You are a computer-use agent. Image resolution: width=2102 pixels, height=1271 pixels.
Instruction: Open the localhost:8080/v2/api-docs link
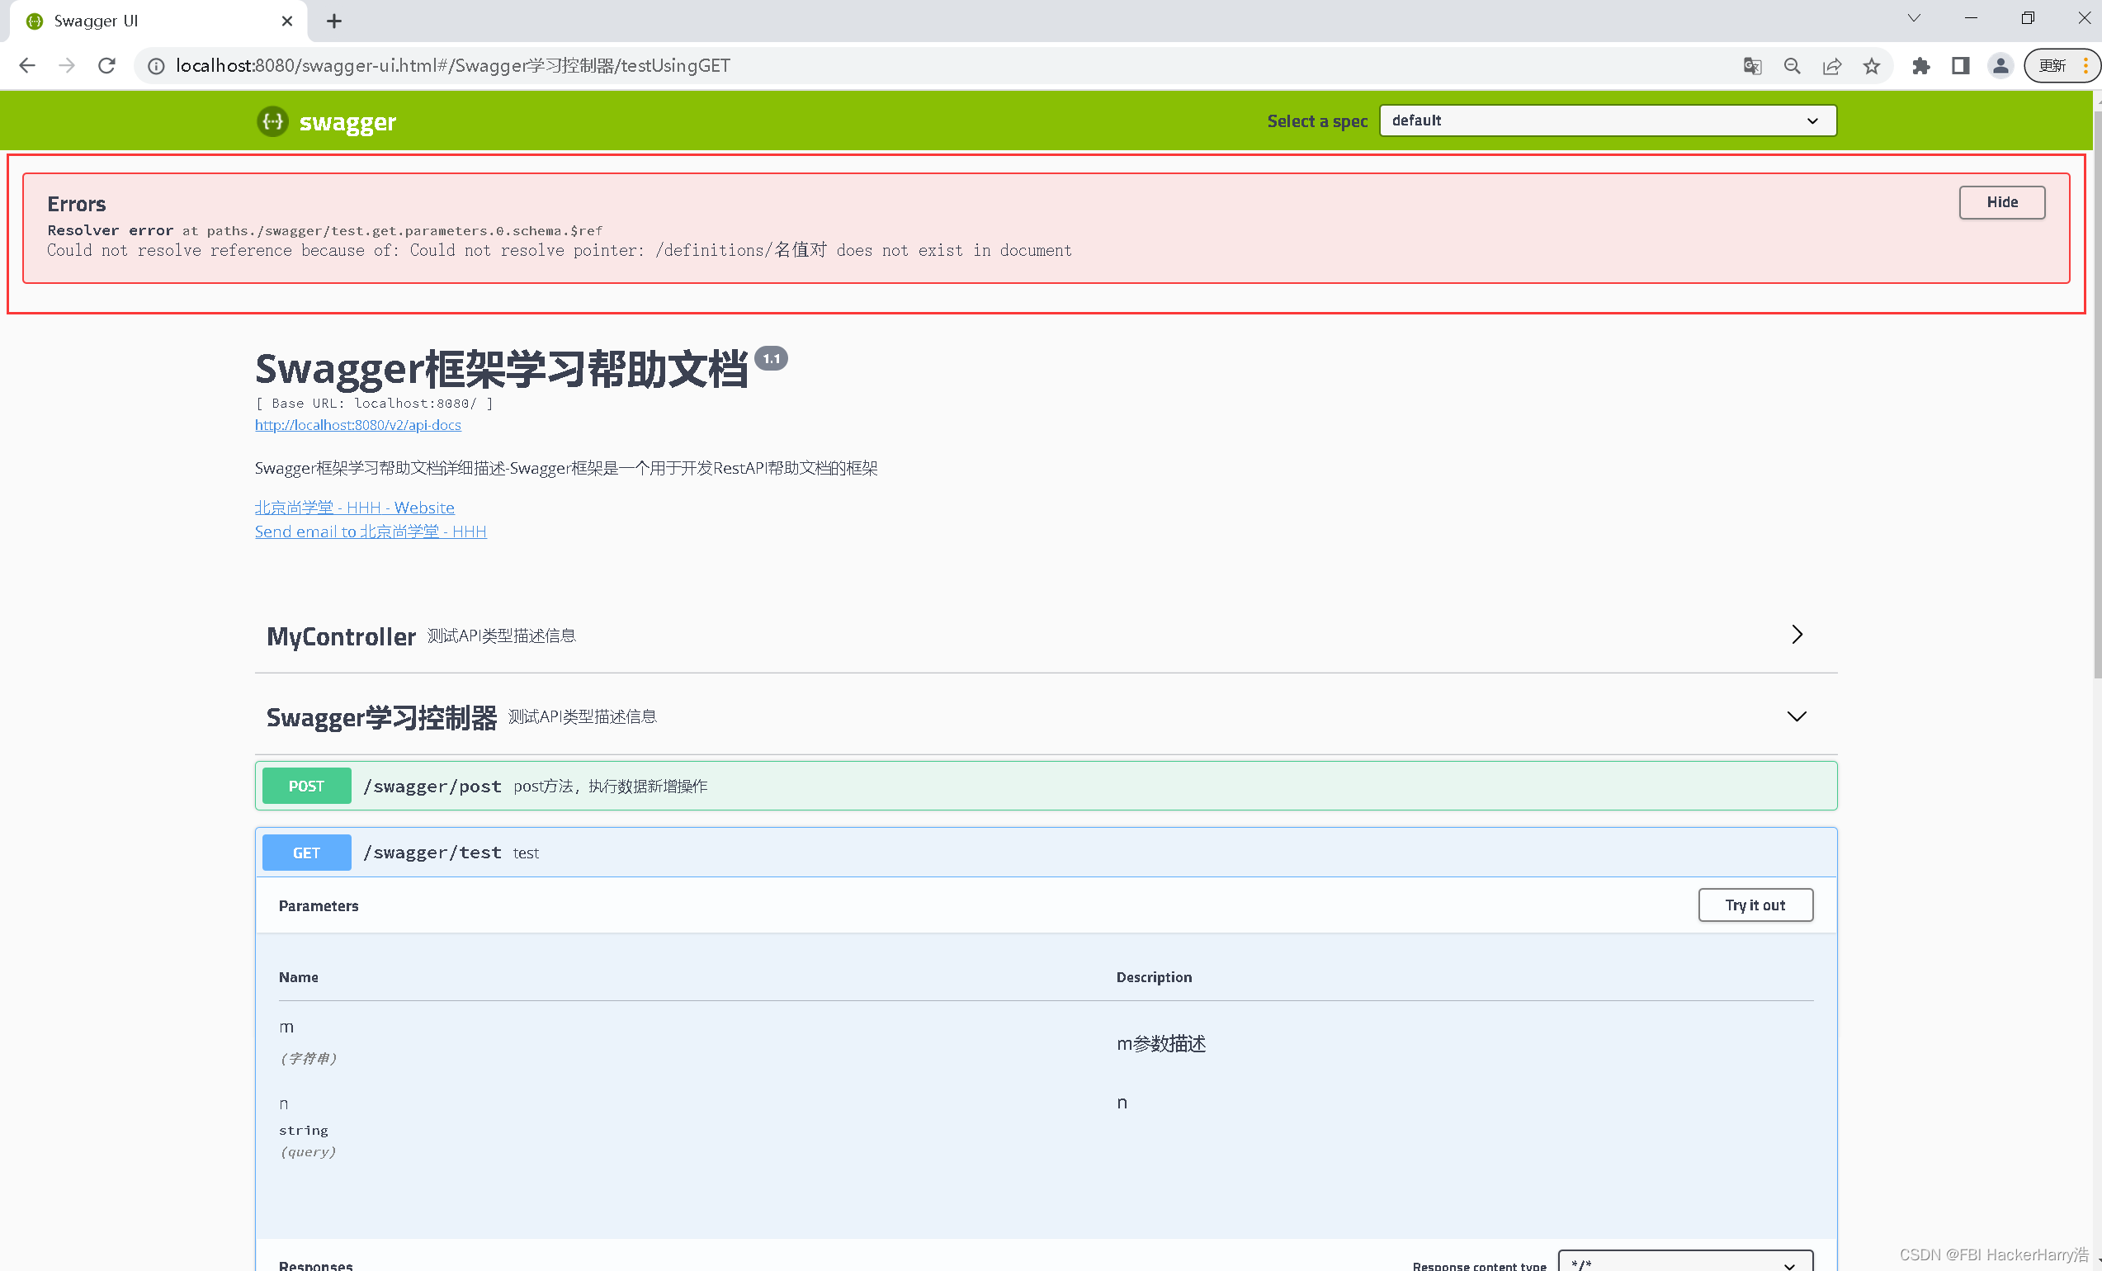357,424
